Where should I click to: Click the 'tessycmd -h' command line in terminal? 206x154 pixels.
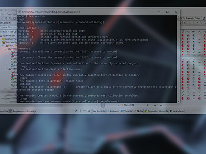point(31,16)
